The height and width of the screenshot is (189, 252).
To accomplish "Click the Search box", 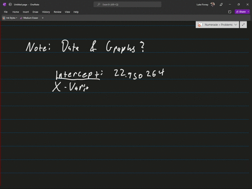I will coord(128,5).
